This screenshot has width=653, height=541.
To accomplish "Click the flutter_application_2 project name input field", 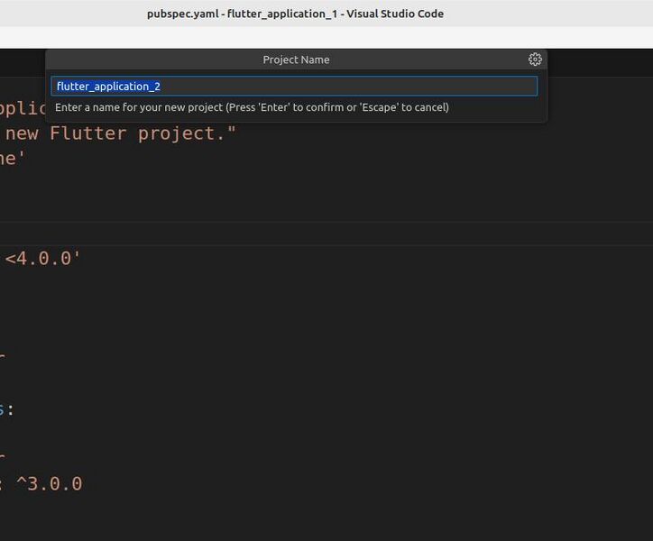I will pos(294,87).
